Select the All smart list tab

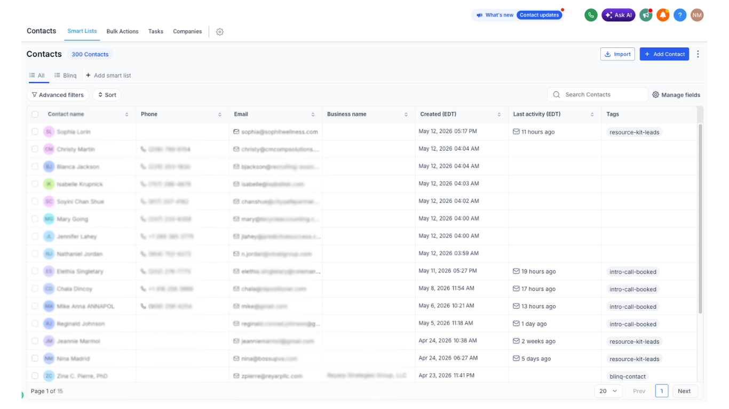coord(37,76)
